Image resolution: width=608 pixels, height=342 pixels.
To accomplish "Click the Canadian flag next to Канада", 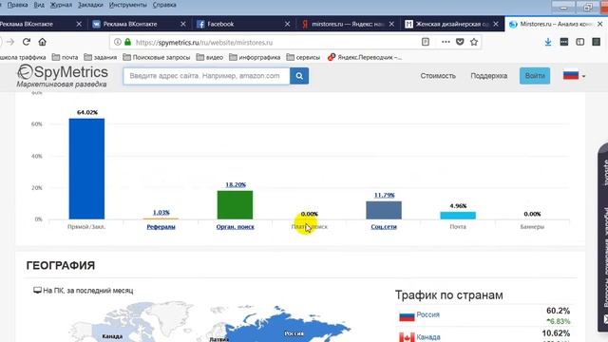I will [407, 337].
